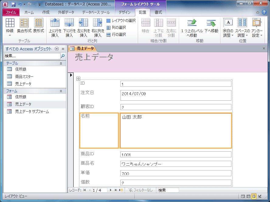Image resolution: width=270 pixels, height=202 pixels.
Task: Collapse the フォーム group
Action: point(61,91)
